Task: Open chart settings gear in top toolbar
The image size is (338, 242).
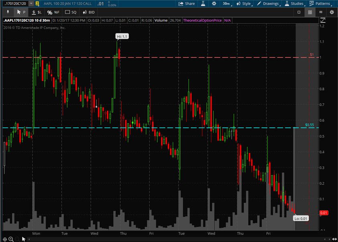Action: pyautogui.click(x=214, y=4)
